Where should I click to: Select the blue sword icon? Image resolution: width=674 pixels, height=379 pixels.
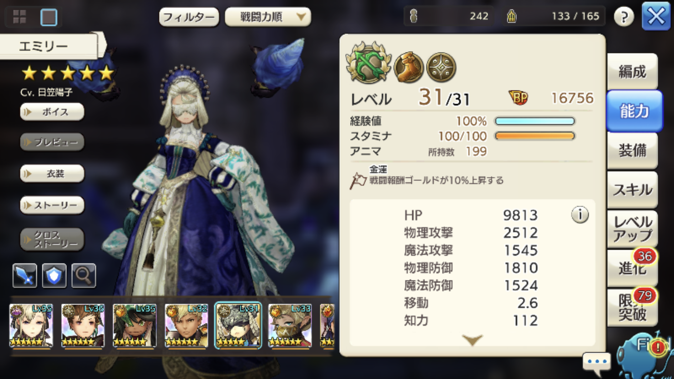[25, 275]
